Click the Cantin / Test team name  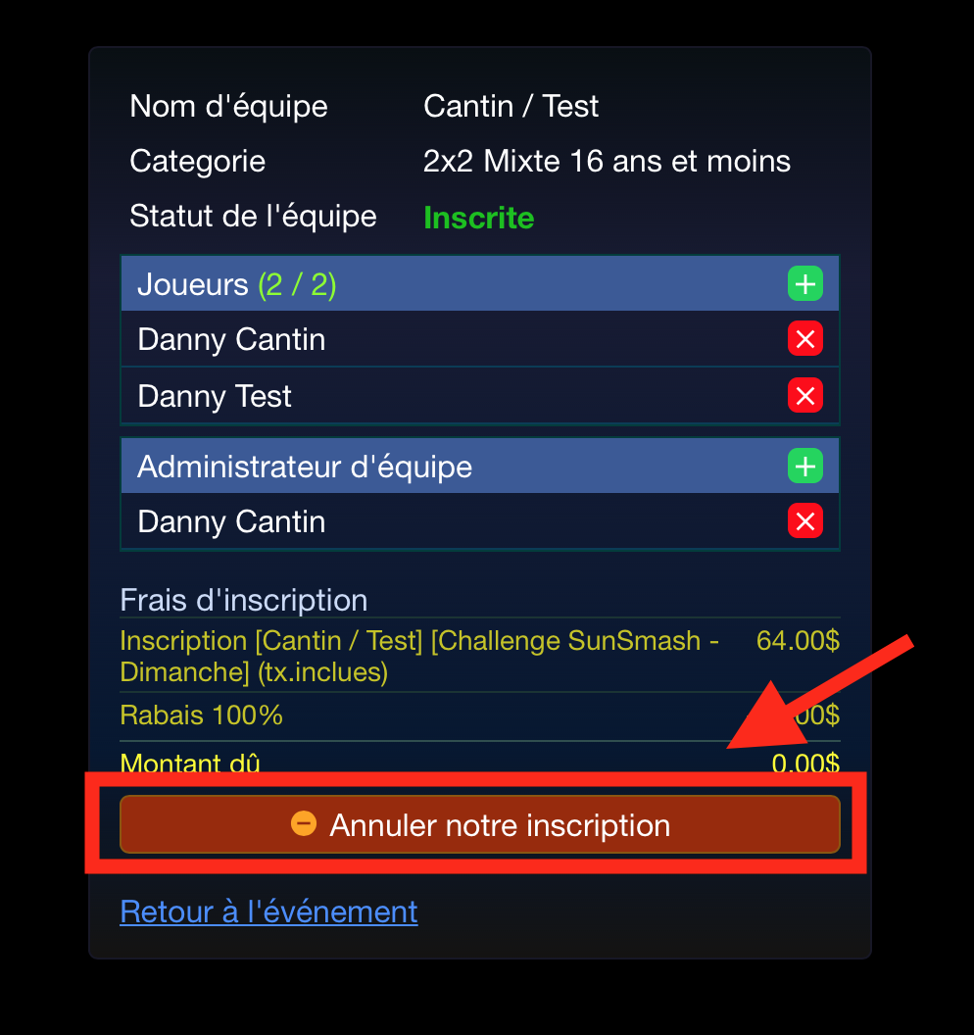point(511,106)
